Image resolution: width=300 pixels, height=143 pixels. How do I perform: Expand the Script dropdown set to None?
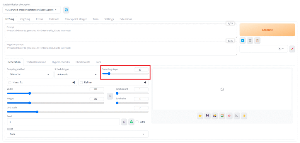click(78, 134)
